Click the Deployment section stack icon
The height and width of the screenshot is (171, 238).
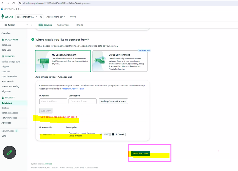(x=3, y=40)
